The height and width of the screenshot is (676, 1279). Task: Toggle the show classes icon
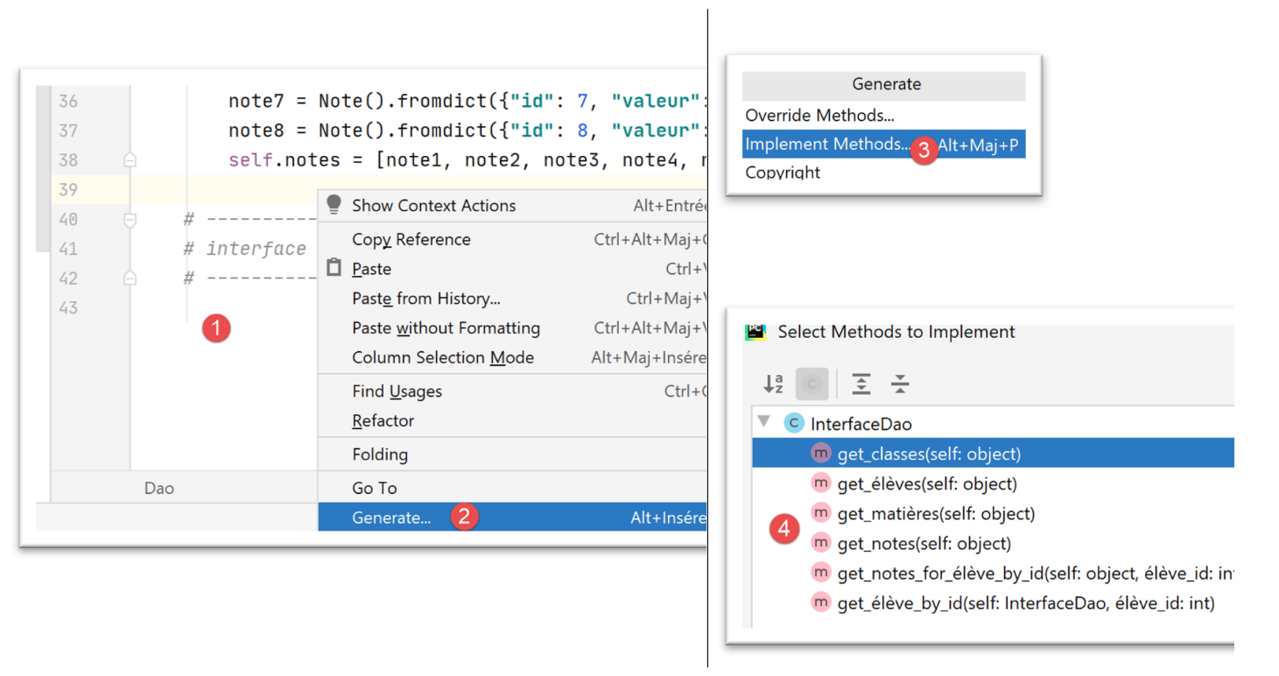click(812, 384)
